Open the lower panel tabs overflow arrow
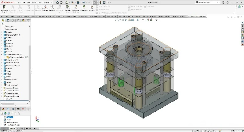 pos(30,109)
